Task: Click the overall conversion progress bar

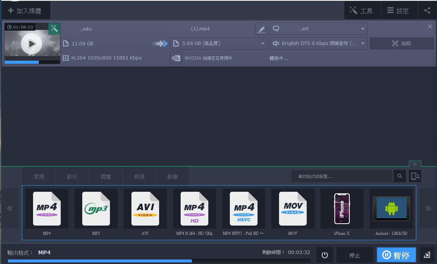Action: click(x=159, y=261)
